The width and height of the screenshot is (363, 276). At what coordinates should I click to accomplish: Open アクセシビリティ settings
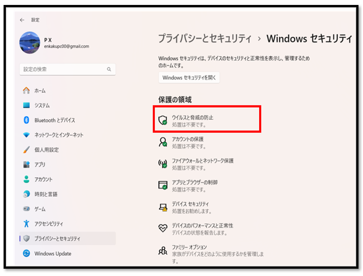point(67,223)
